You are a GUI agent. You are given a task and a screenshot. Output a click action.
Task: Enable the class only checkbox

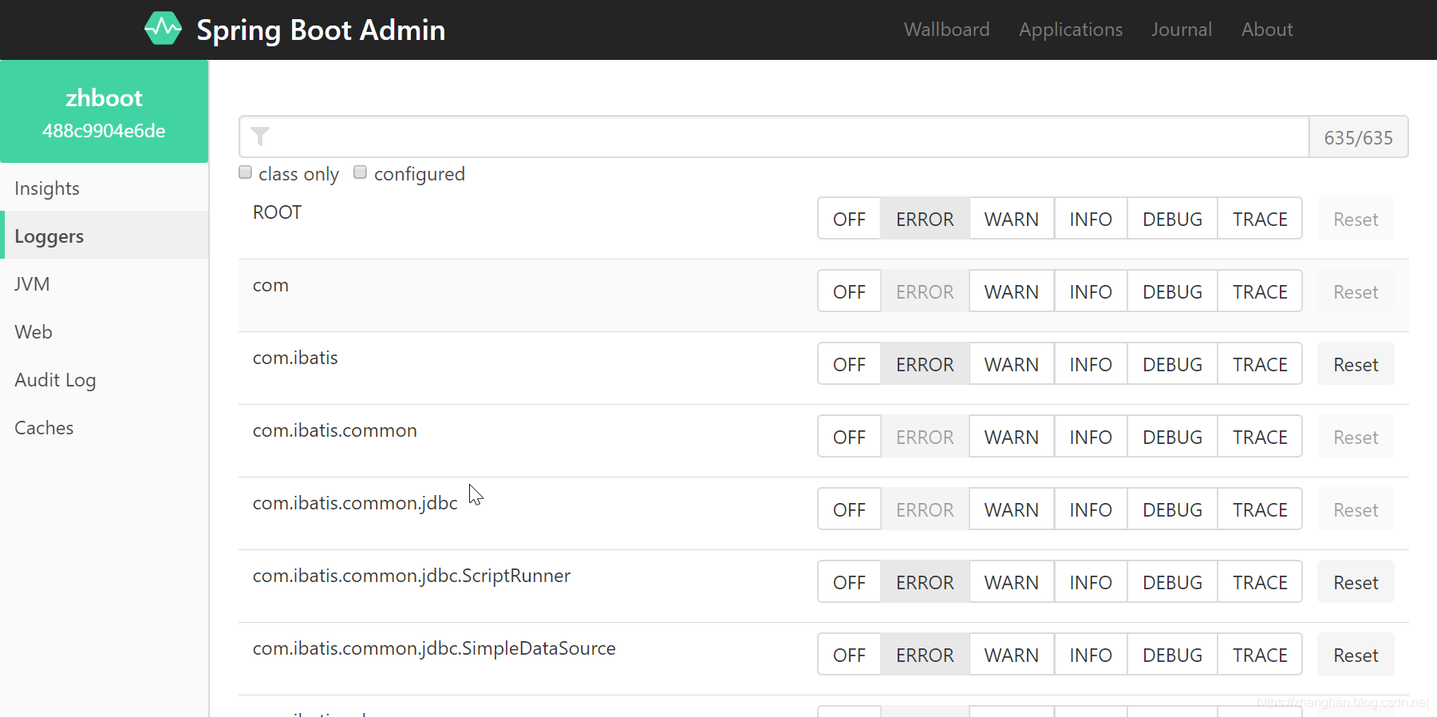pos(246,172)
